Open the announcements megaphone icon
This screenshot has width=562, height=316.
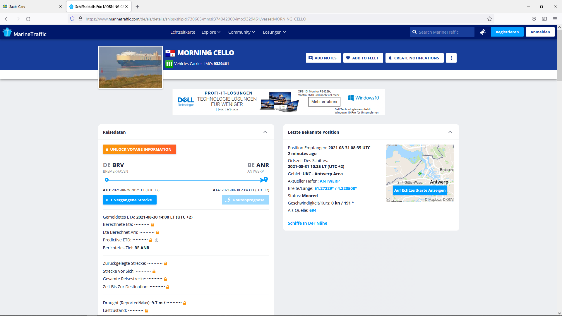coord(483,32)
